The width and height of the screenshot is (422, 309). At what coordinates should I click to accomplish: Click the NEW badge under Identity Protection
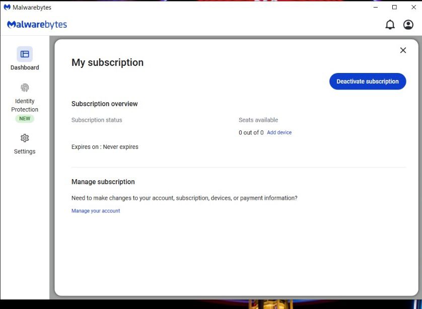coord(25,119)
